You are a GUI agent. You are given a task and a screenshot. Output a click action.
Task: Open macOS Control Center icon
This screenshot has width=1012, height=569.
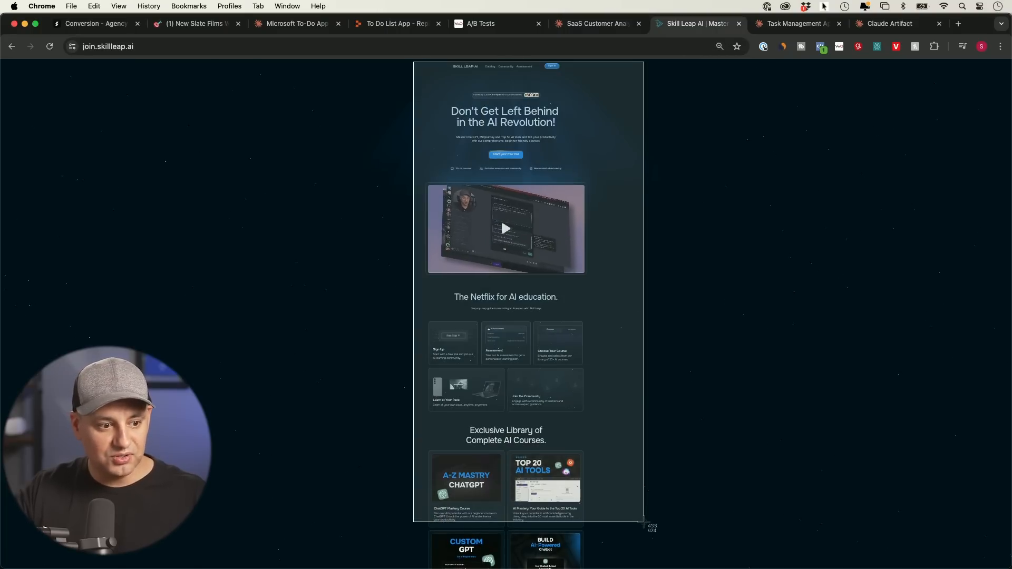point(979,6)
